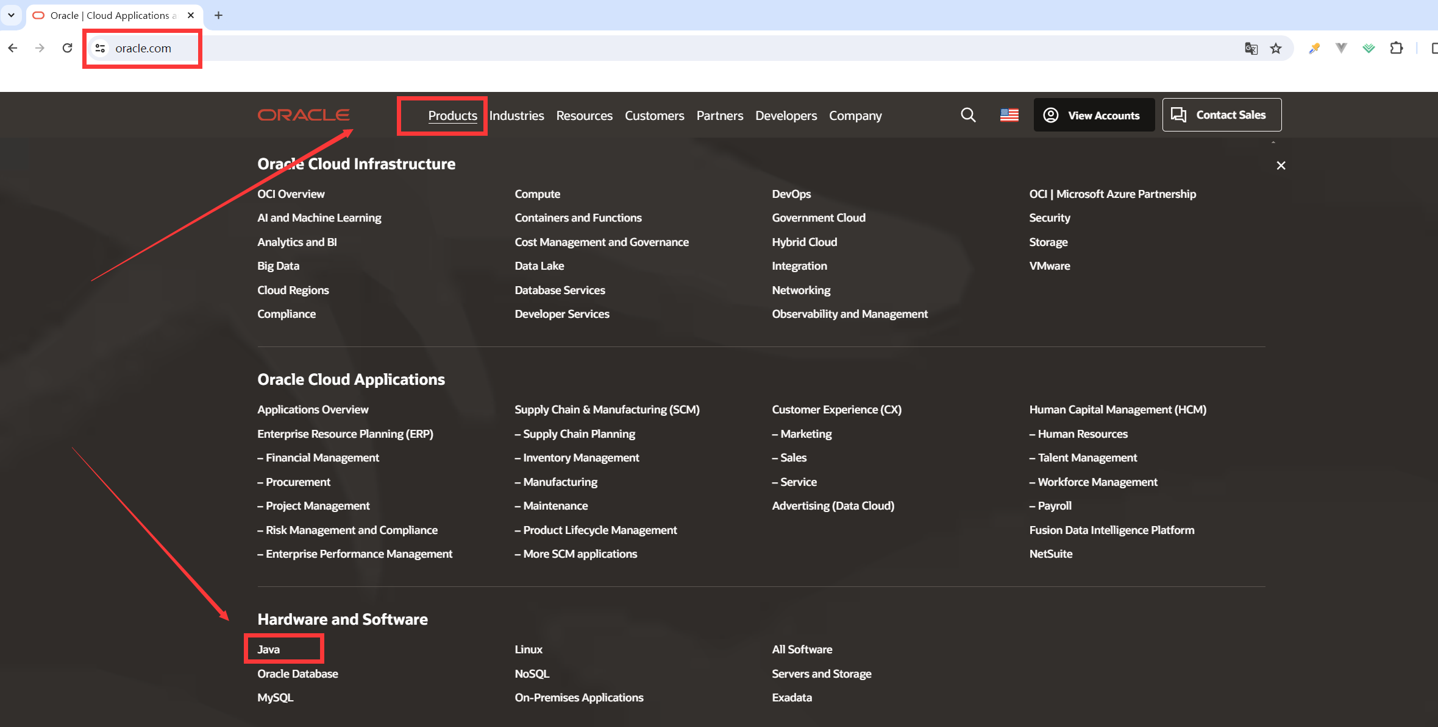The width and height of the screenshot is (1438, 727).
Task: Click the search magnifier icon
Action: click(x=968, y=115)
